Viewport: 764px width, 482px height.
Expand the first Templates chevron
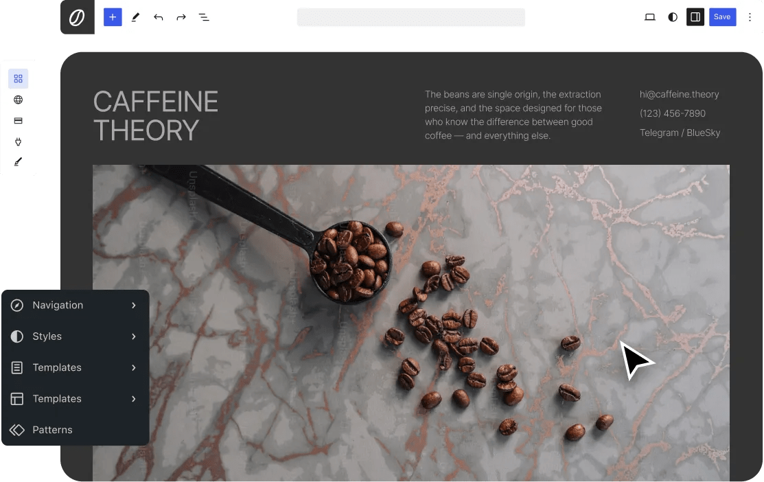pos(133,367)
